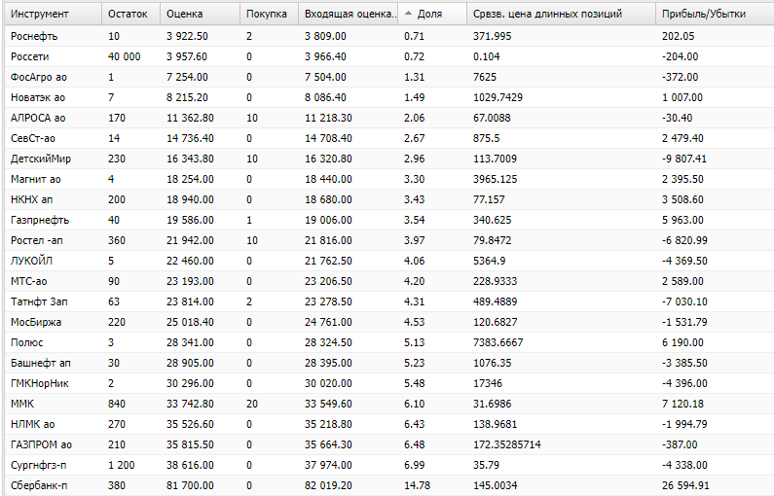The height and width of the screenshot is (496, 774).
Task: Click the 1 200 balance for Сургнфгз-п
Action: [x=121, y=466]
